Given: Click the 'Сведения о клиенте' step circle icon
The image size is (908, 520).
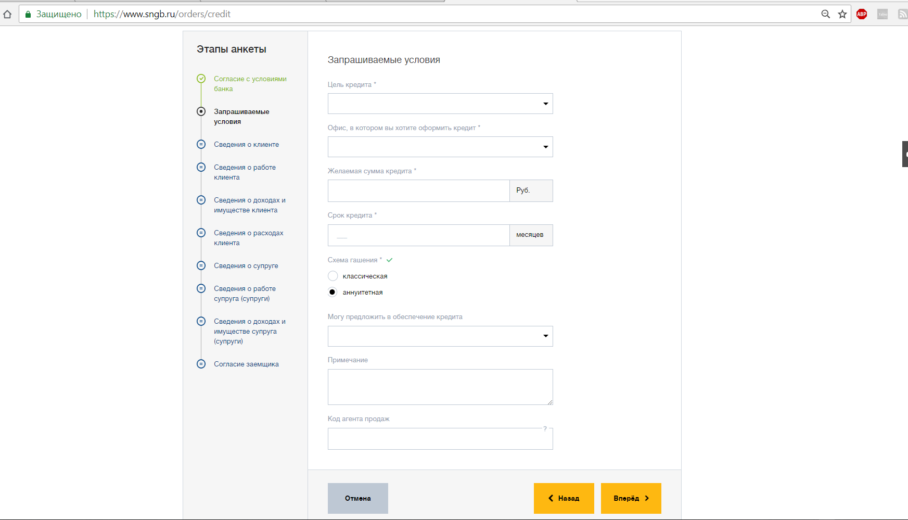Looking at the screenshot, I should [x=201, y=144].
